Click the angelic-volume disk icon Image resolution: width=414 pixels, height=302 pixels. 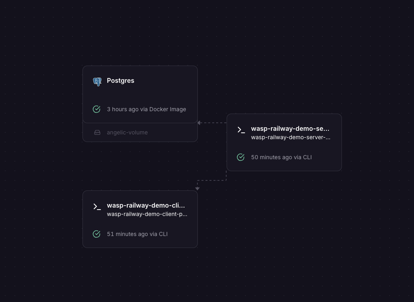pyautogui.click(x=97, y=132)
